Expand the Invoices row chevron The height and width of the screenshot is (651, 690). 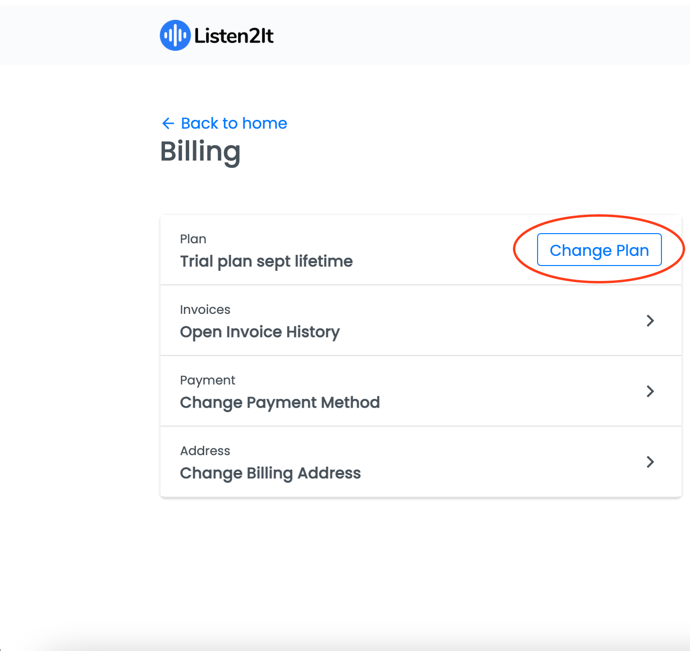(650, 321)
